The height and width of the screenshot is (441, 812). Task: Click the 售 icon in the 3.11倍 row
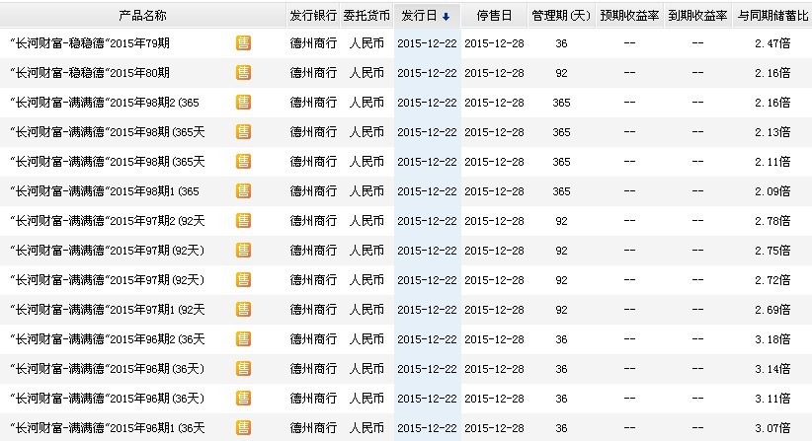[243, 399]
